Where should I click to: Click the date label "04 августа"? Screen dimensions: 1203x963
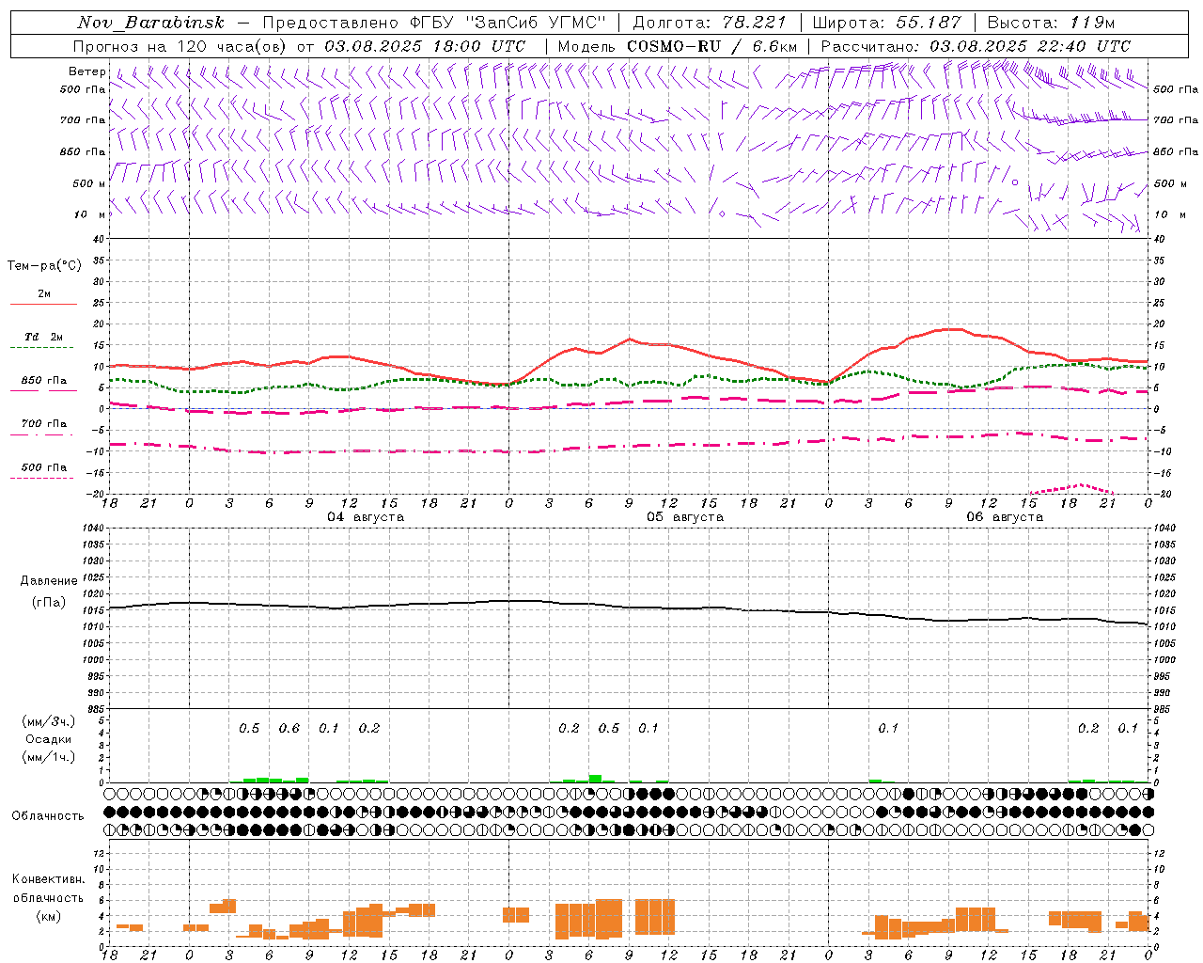click(366, 517)
